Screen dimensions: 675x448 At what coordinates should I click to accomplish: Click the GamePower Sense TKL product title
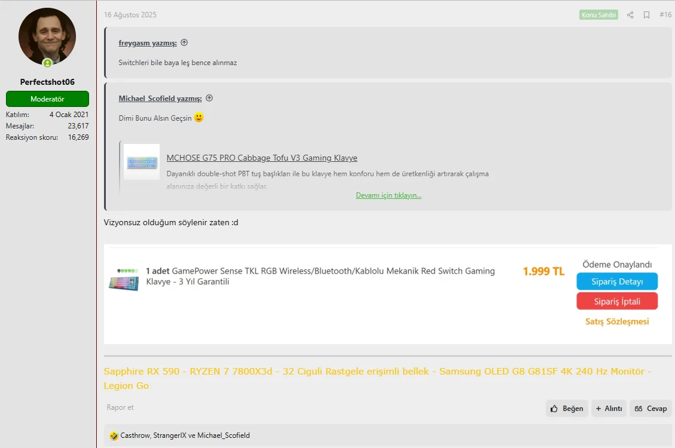click(320, 276)
